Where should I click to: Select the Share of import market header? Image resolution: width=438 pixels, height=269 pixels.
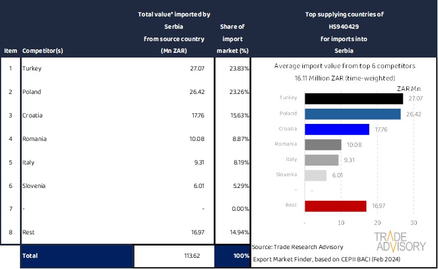tap(233, 39)
